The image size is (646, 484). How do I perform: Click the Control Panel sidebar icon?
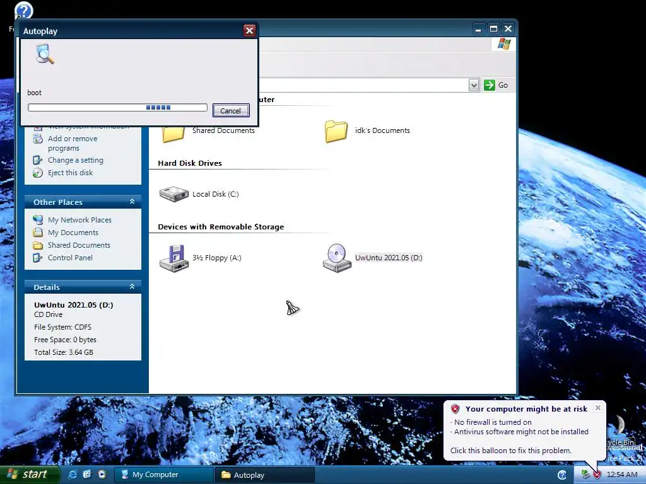click(37, 258)
